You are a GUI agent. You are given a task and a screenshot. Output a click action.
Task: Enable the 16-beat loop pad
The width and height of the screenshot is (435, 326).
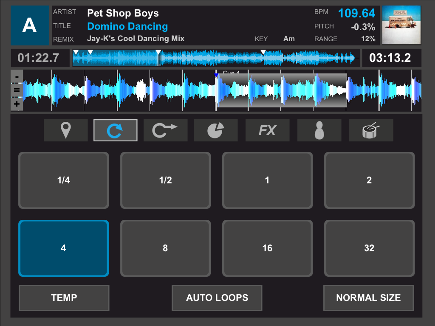[267, 248]
